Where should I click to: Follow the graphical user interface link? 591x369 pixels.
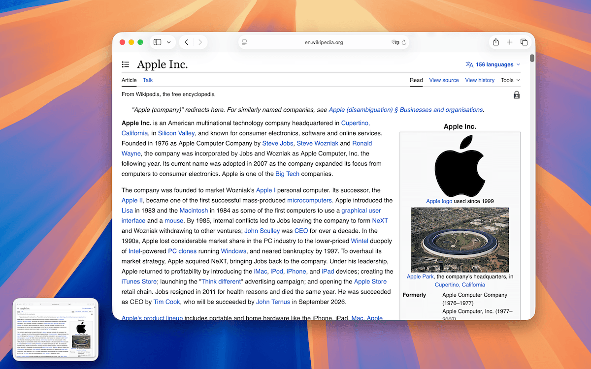pyautogui.click(x=361, y=211)
